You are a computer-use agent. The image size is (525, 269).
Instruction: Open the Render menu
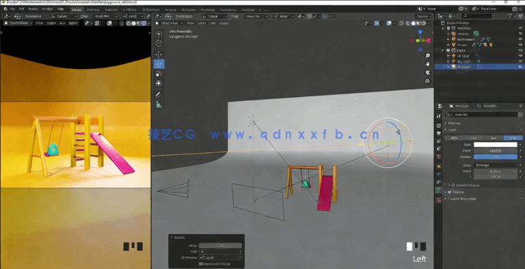click(33, 9)
